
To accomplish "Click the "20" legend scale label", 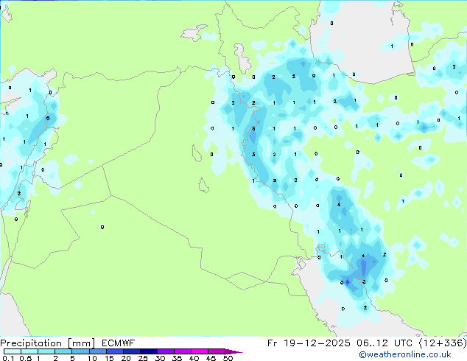I will (x=126, y=358).
